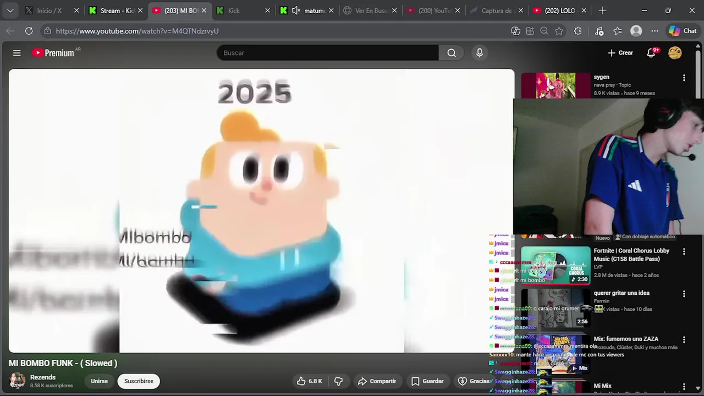This screenshot has width=704, height=396.
Task: Open the media control music icon
Action: point(599,31)
